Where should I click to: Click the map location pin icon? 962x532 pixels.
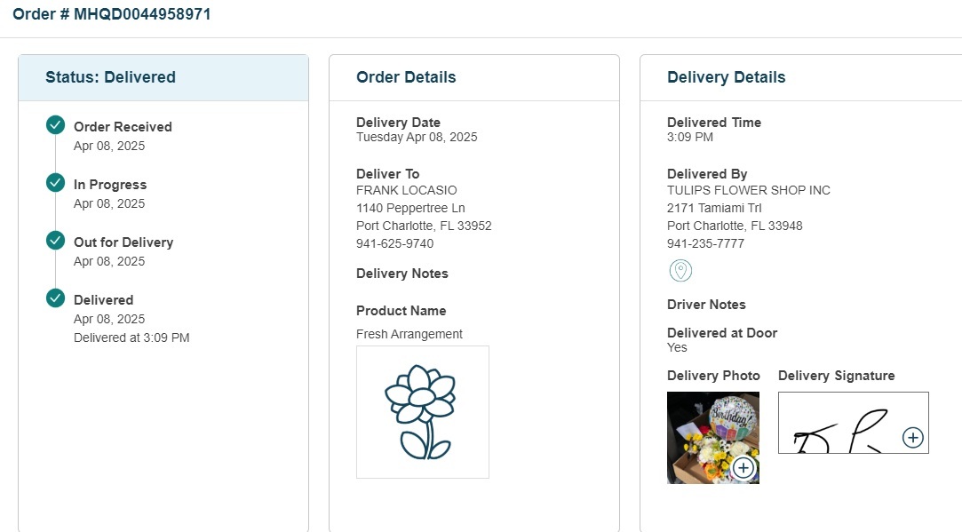point(680,271)
